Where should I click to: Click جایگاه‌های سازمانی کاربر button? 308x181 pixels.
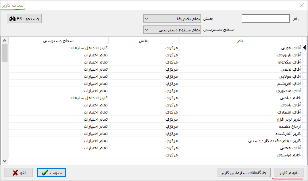(243, 173)
